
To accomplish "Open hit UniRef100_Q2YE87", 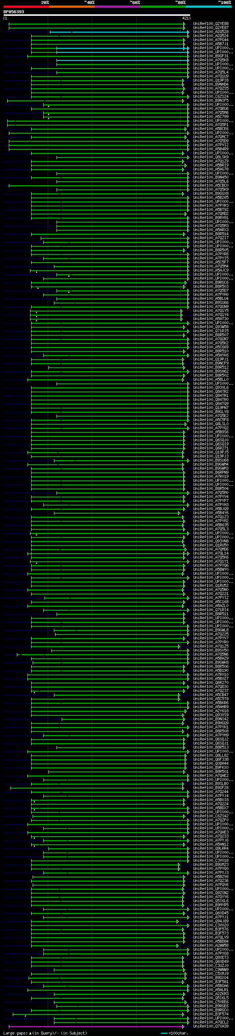I will point(211,28).
